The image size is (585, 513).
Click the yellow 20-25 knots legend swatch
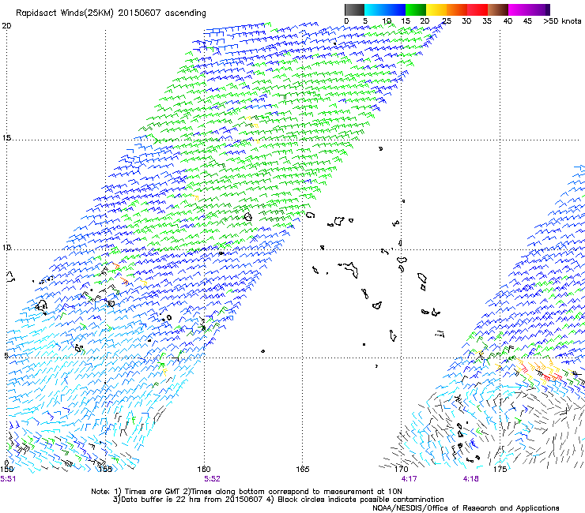tap(436, 9)
